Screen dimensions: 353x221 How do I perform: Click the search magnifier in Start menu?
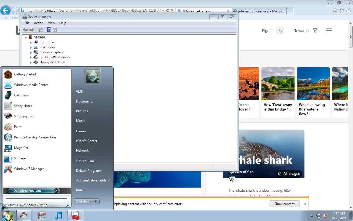coord(68,205)
